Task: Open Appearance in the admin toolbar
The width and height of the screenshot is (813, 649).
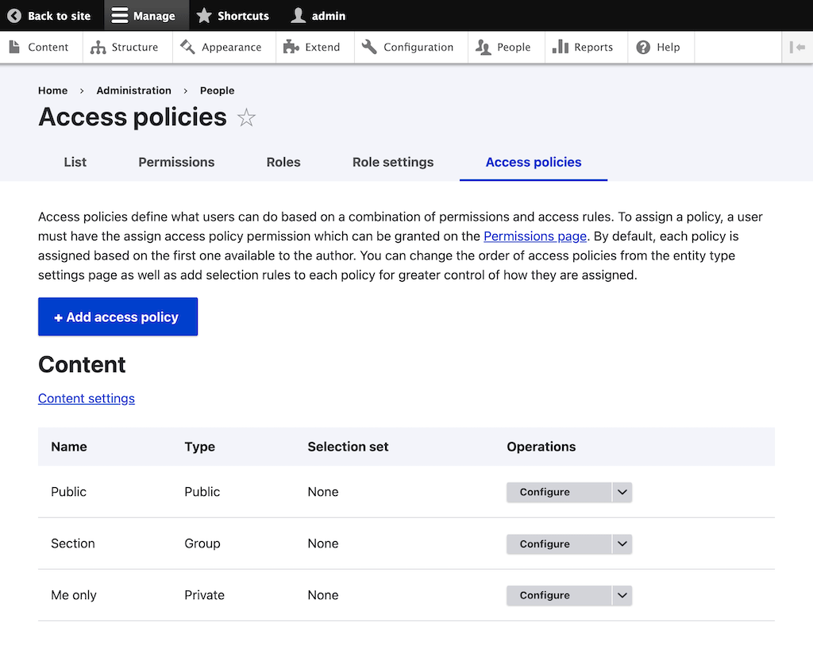Action: click(x=221, y=48)
